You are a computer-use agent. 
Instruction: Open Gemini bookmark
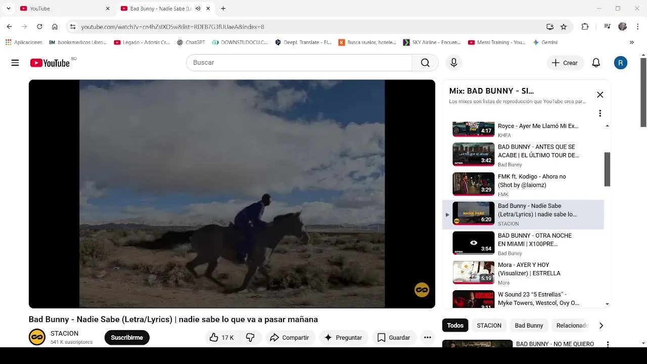[x=545, y=42]
